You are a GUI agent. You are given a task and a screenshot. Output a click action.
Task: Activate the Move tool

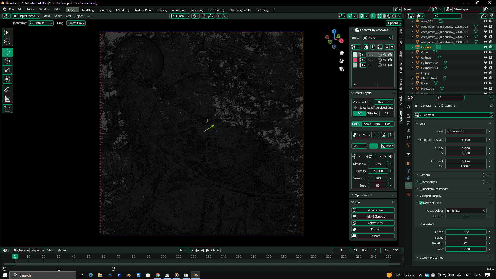[7, 52]
